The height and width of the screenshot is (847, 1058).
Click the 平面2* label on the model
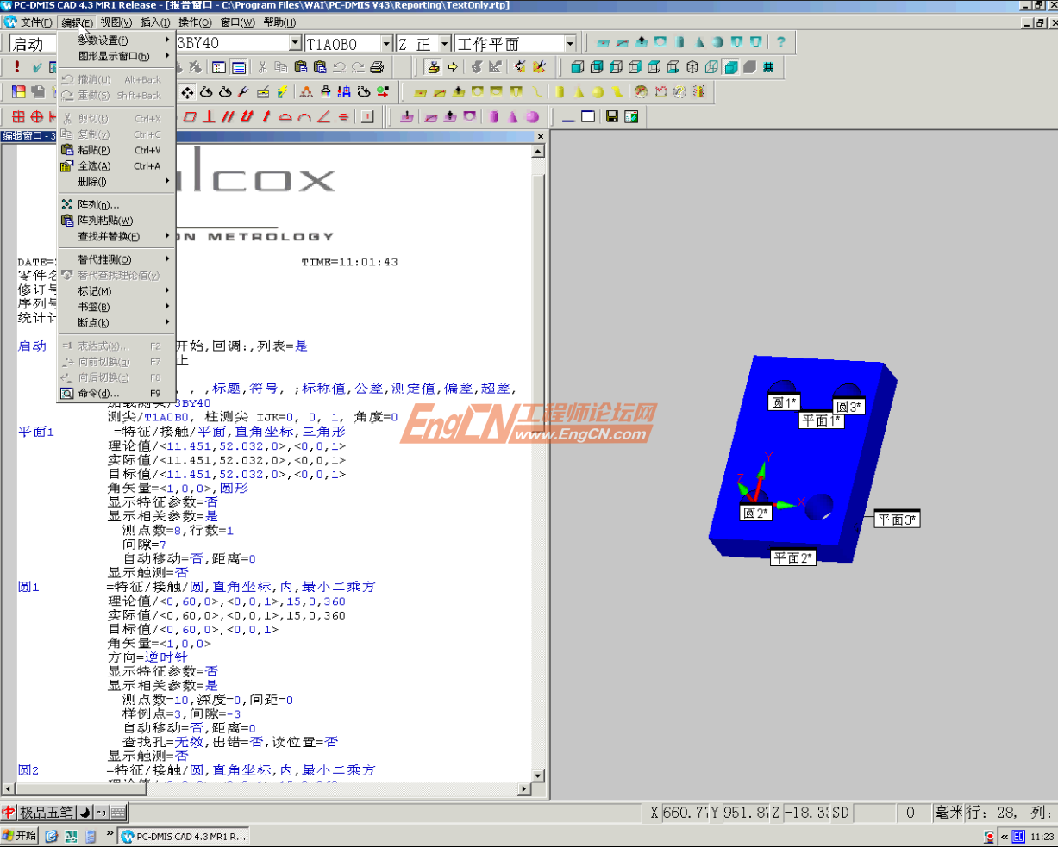pos(792,557)
